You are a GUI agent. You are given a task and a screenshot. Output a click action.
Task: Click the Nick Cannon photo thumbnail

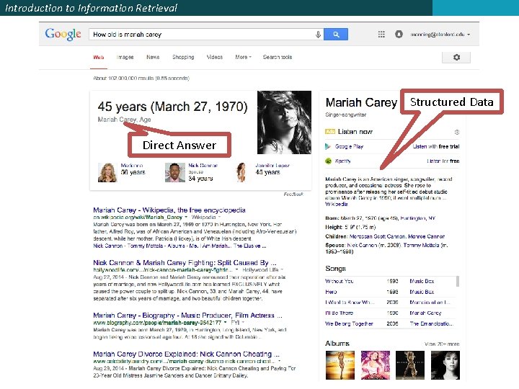[174, 172]
